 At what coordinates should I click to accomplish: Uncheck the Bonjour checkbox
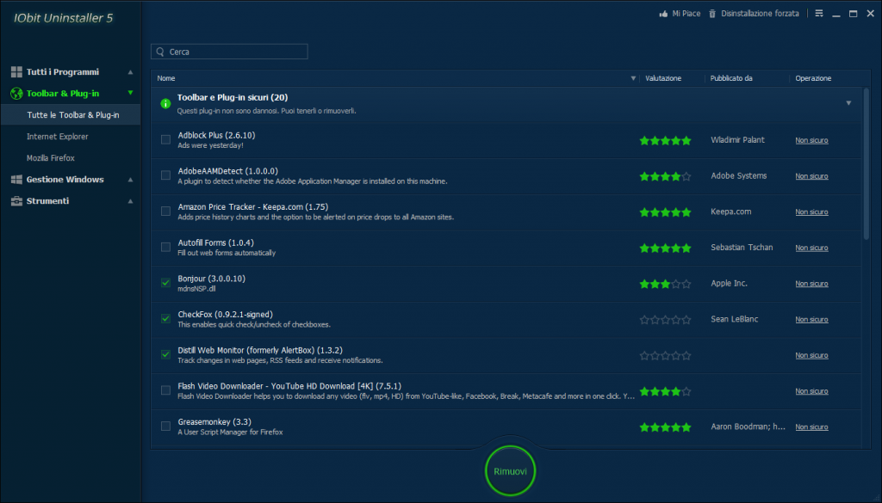click(165, 283)
